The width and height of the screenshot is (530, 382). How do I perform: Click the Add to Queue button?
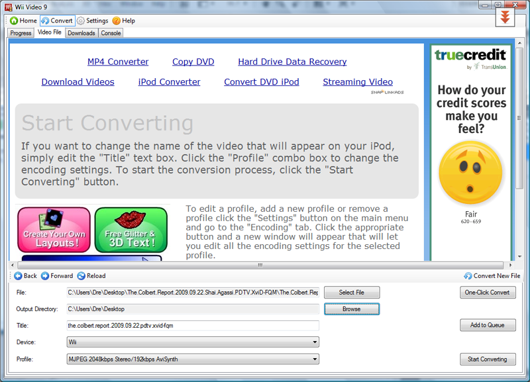pyautogui.click(x=488, y=325)
